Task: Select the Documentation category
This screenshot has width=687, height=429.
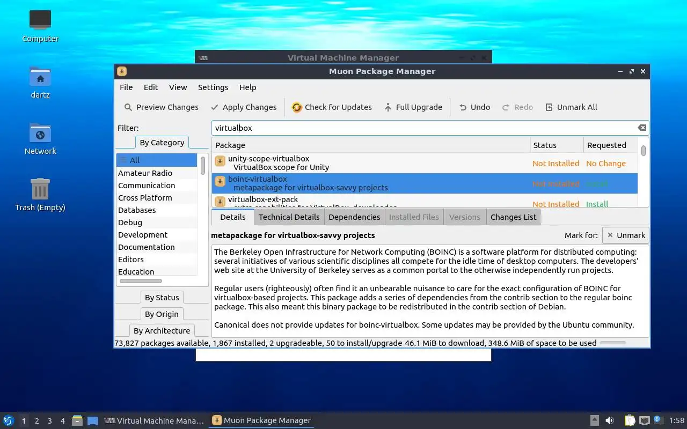Action: point(157,247)
